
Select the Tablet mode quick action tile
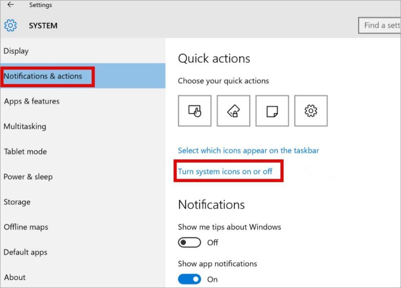coord(195,111)
